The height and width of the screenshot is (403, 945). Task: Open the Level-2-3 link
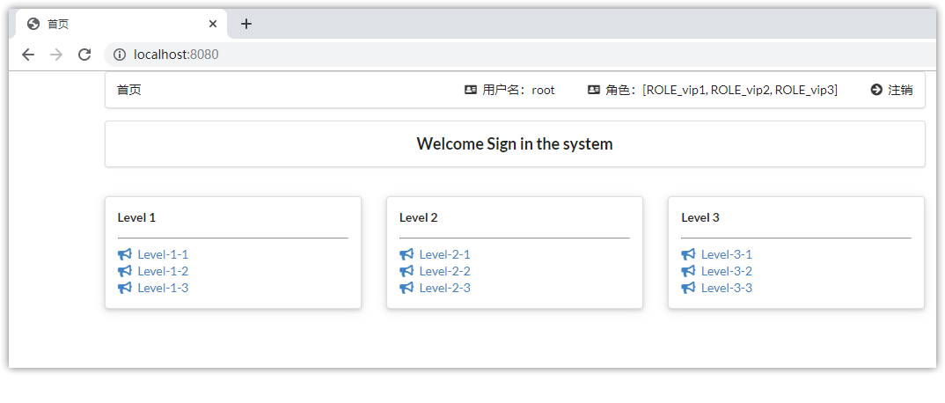click(444, 288)
